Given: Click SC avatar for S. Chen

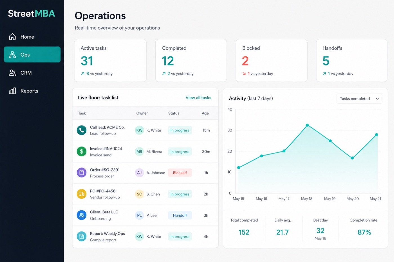Looking at the screenshot, I should point(139,194).
